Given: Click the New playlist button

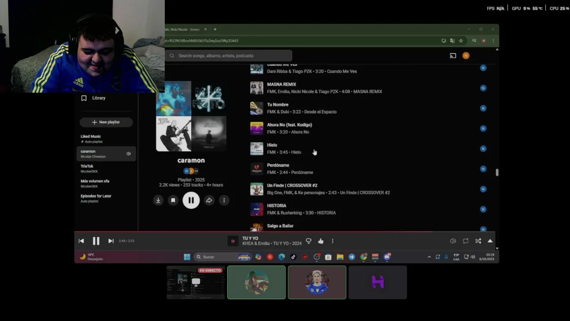Looking at the screenshot, I should [106, 122].
